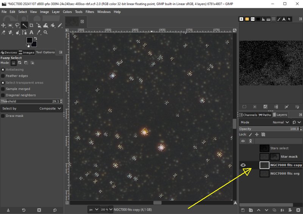Enable the Draw mask checkbox

point(3,116)
